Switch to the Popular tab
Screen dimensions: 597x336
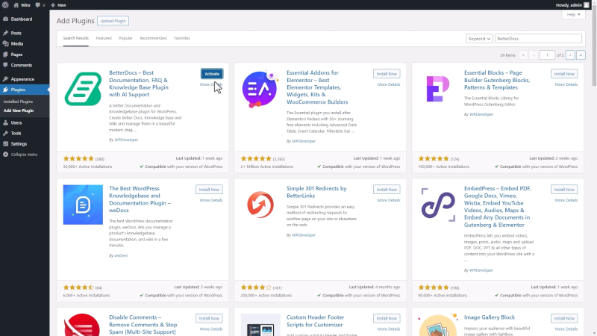125,38
